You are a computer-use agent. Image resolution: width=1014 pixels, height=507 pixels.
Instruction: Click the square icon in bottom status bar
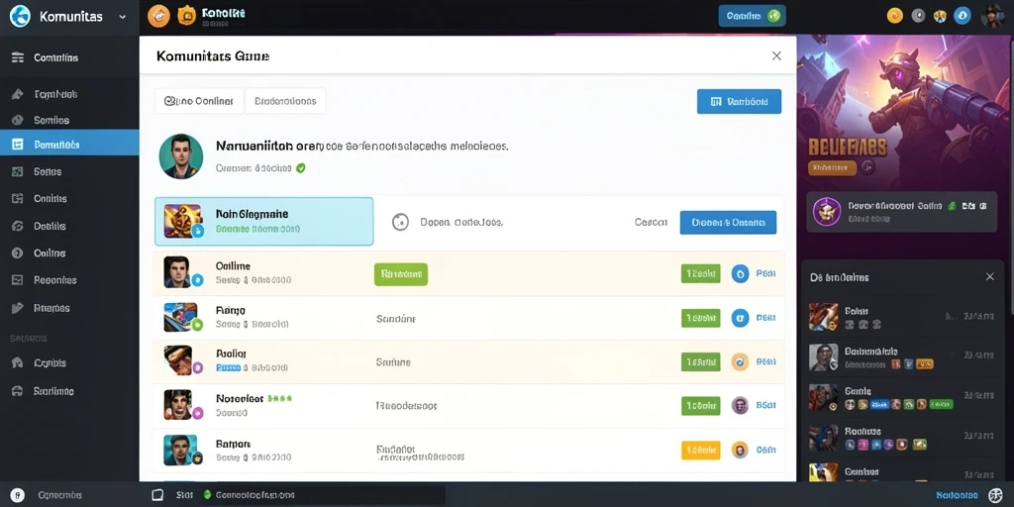coord(156,495)
